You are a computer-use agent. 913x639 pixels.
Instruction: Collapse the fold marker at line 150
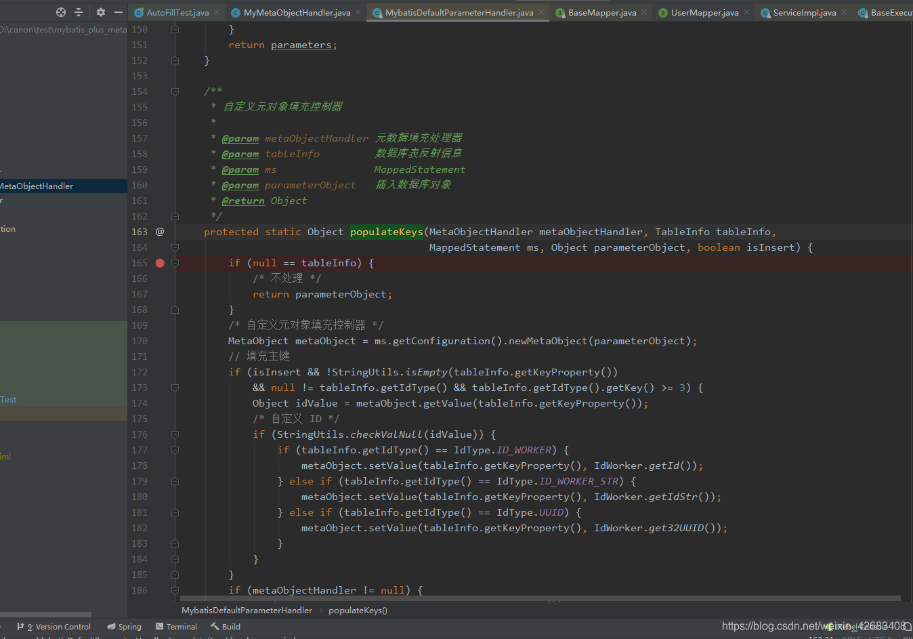pyautogui.click(x=175, y=29)
